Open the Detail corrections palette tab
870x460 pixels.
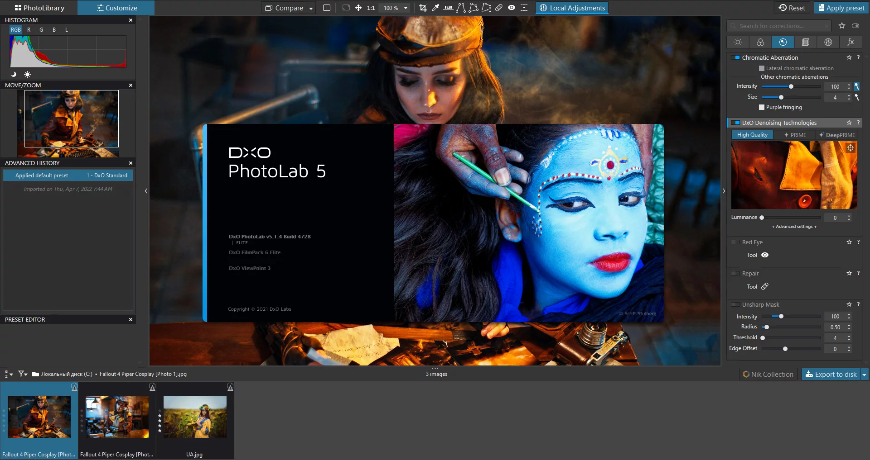pos(783,42)
